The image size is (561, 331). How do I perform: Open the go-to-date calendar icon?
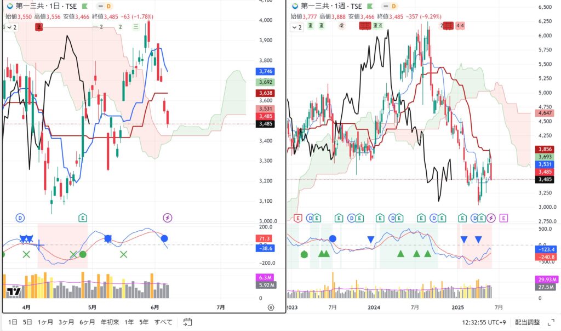click(187, 322)
